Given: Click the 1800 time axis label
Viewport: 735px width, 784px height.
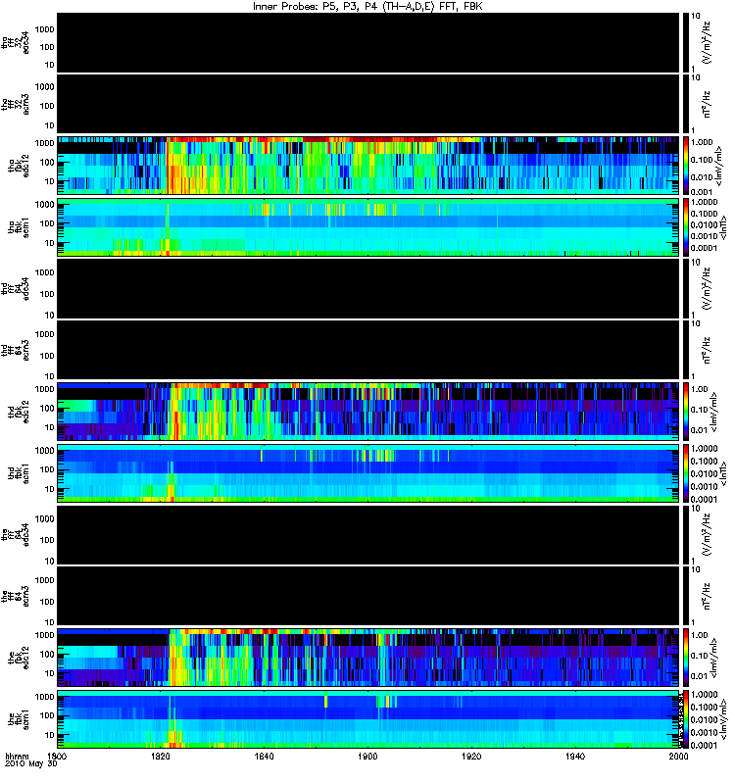Looking at the screenshot, I should coord(57,756).
